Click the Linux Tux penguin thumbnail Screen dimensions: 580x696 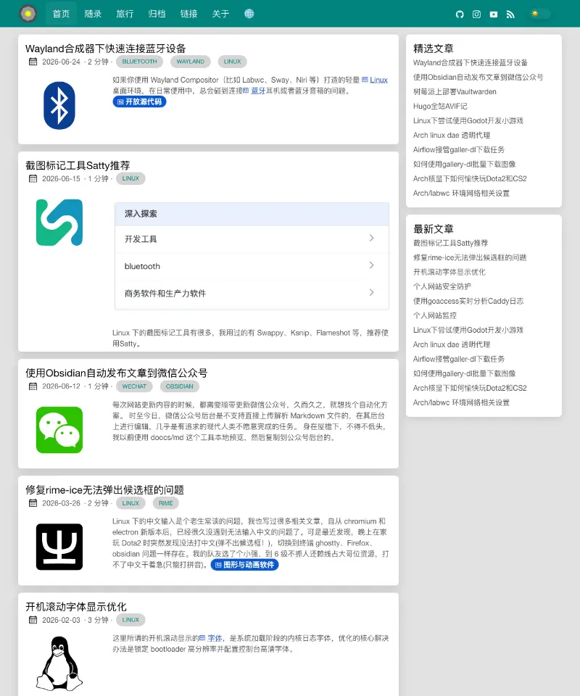(x=59, y=663)
